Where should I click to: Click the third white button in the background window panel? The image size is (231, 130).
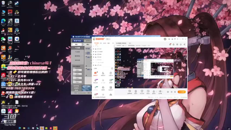click(x=77, y=78)
